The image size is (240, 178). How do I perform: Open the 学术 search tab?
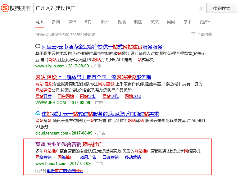tap(188, 22)
